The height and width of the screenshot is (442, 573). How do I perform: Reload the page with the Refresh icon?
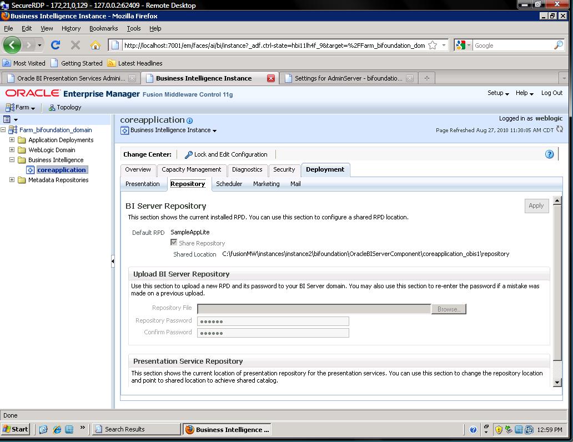click(x=56, y=45)
